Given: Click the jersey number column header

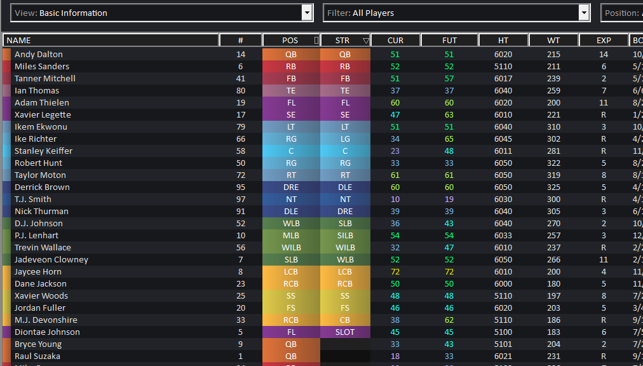Looking at the screenshot, I should click(x=241, y=40).
